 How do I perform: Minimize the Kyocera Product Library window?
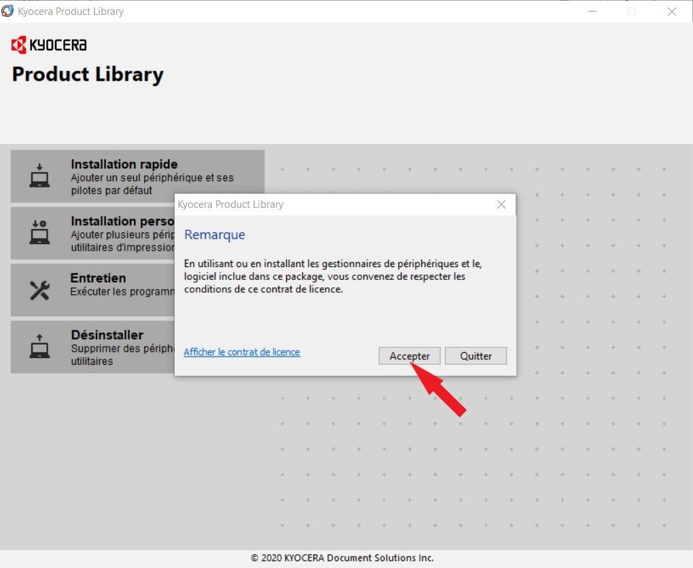pyautogui.click(x=592, y=12)
